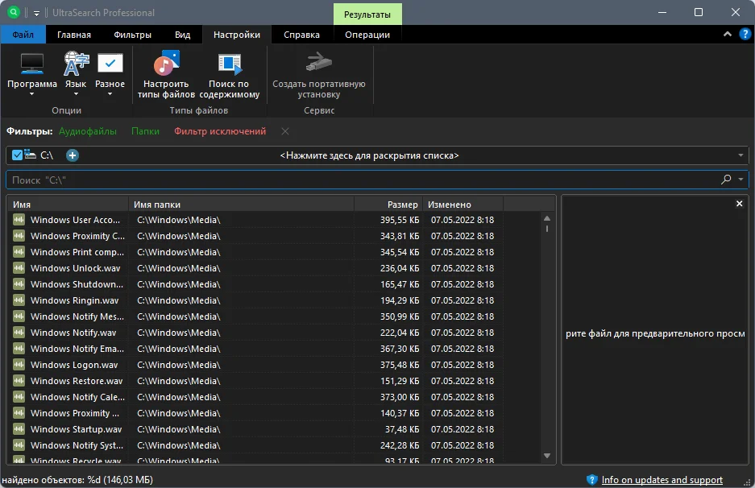
Task: Select Windows User Acco... file row
Action: coord(275,220)
